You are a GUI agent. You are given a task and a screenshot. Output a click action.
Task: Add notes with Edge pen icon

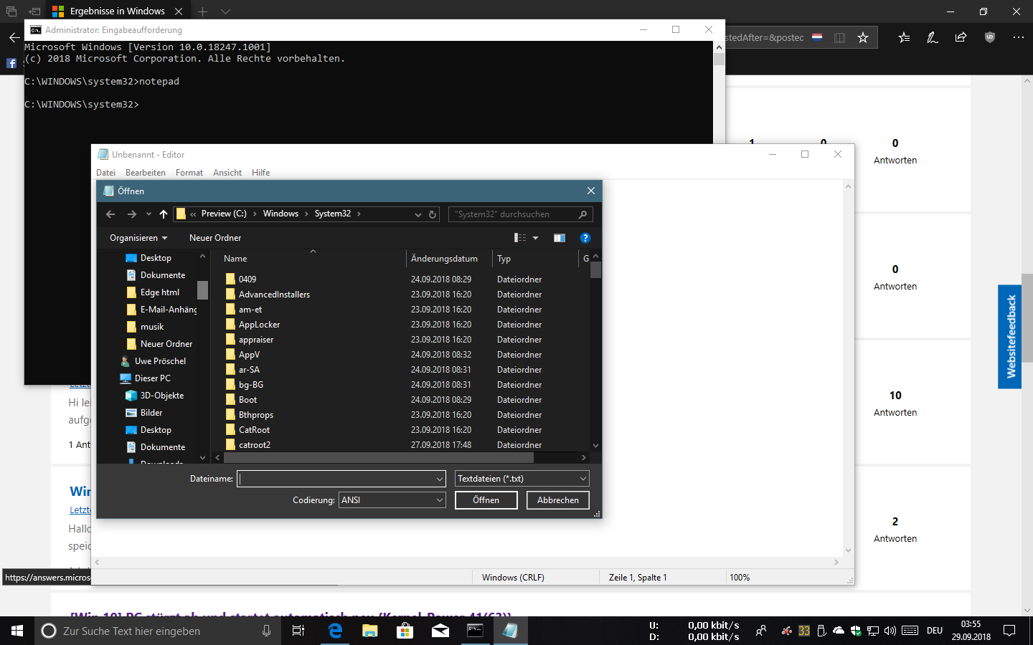(933, 37)
